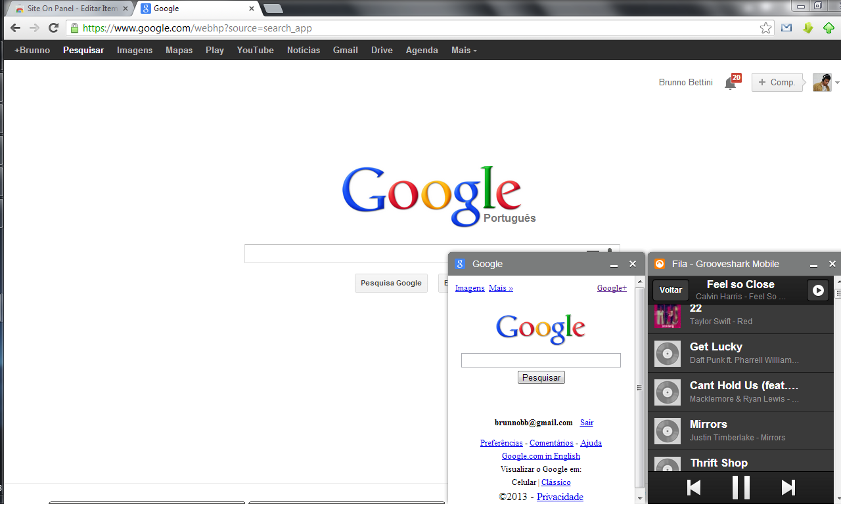Open Play in the Google bar
The width and height of the screenshot is (841, 525).
pos(215,50)
